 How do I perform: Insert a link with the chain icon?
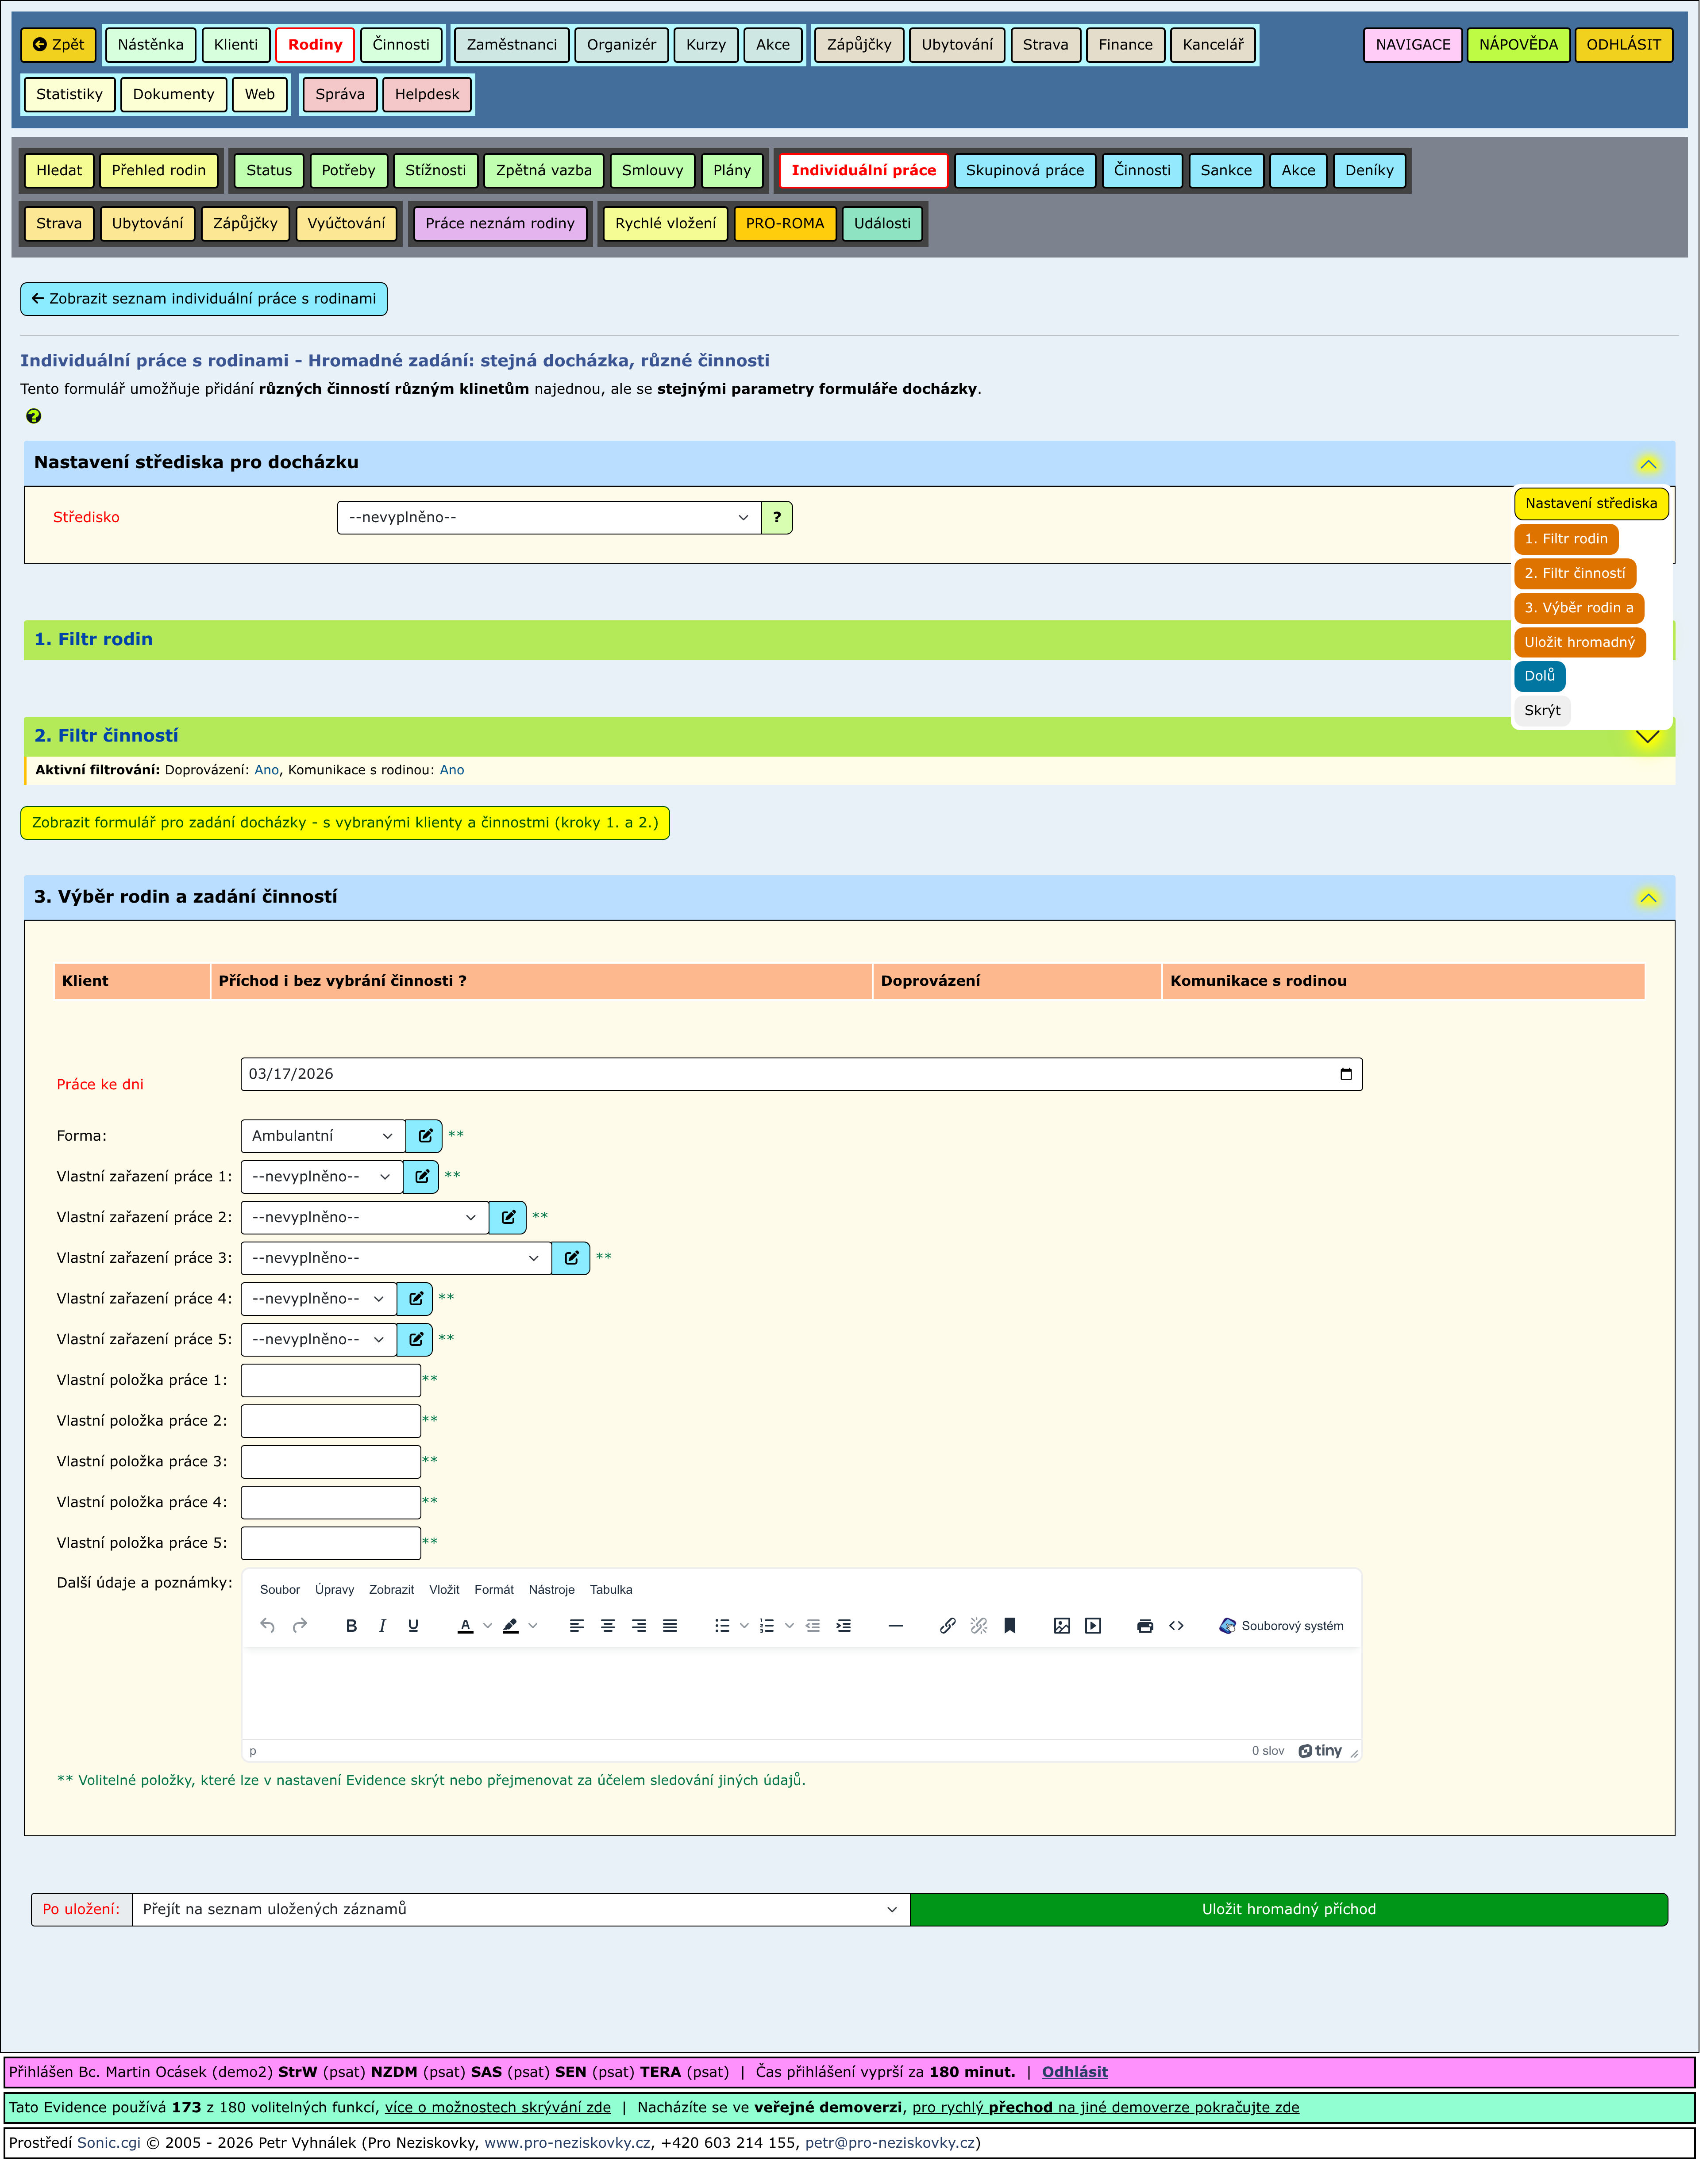click(x=948, y=1627)
